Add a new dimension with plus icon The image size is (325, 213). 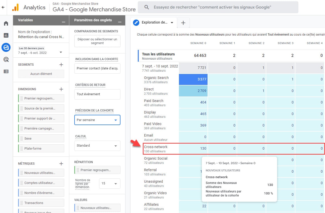click(61, 89)
